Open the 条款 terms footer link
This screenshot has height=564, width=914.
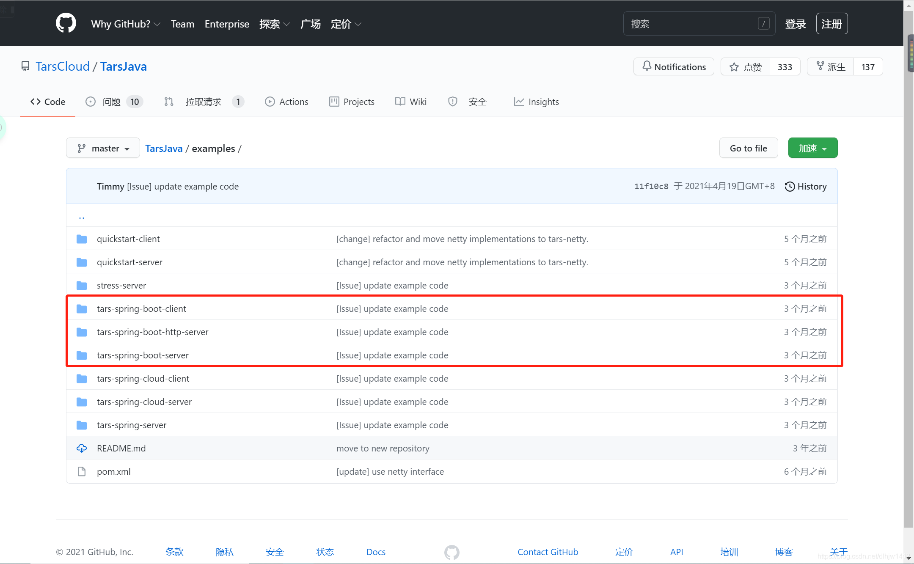(174, 552)
